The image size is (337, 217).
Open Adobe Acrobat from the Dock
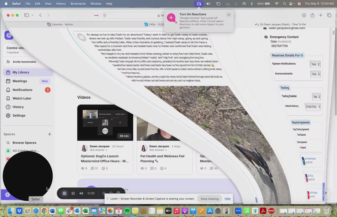pyautogui.click(x=263, y=211)
